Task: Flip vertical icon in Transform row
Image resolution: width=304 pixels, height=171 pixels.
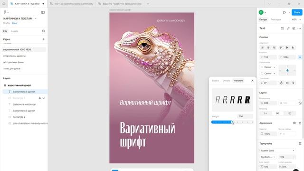Action: click(293, 83)
